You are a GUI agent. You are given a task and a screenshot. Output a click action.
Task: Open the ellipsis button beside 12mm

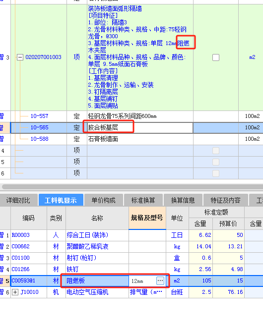160,280
